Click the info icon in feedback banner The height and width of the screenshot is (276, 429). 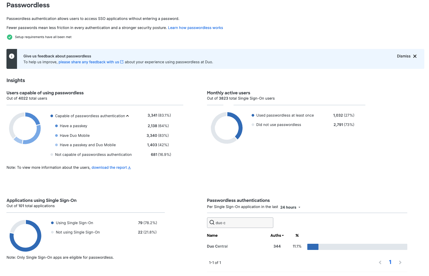tap(12, 56)
